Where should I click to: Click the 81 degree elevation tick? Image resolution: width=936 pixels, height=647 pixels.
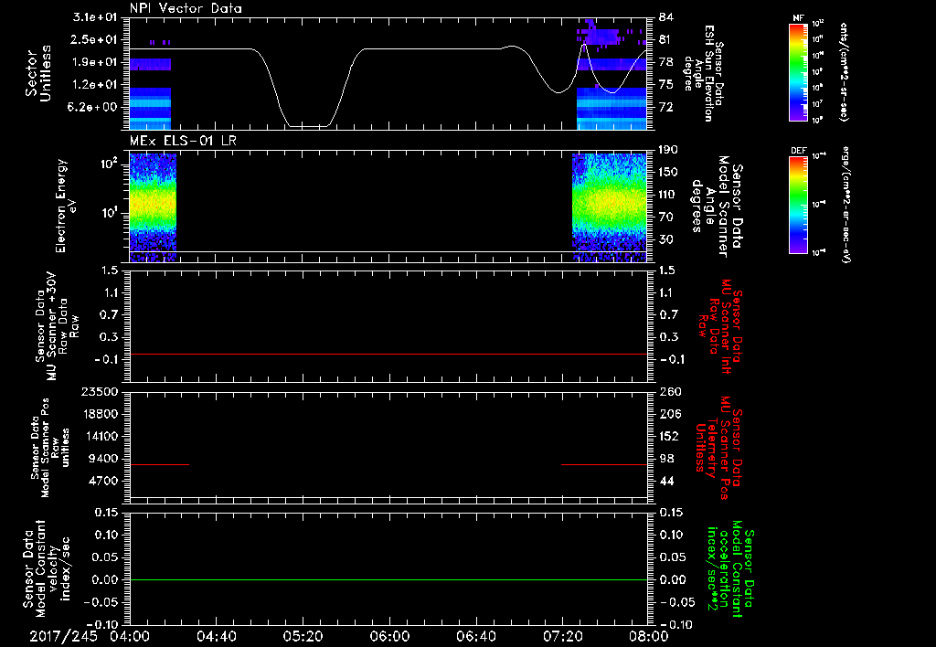tap(666, 39)
